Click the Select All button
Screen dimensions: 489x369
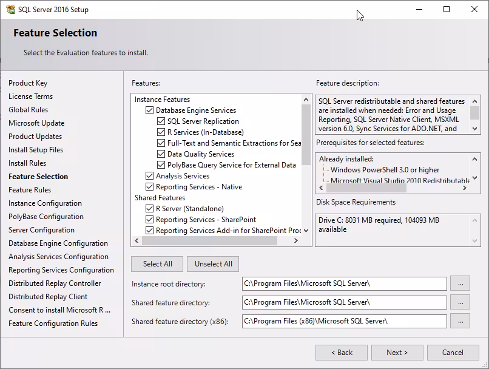[158, 264]
